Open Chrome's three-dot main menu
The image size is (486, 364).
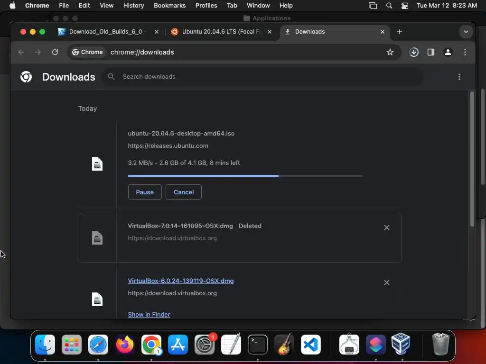coord(465,52)
